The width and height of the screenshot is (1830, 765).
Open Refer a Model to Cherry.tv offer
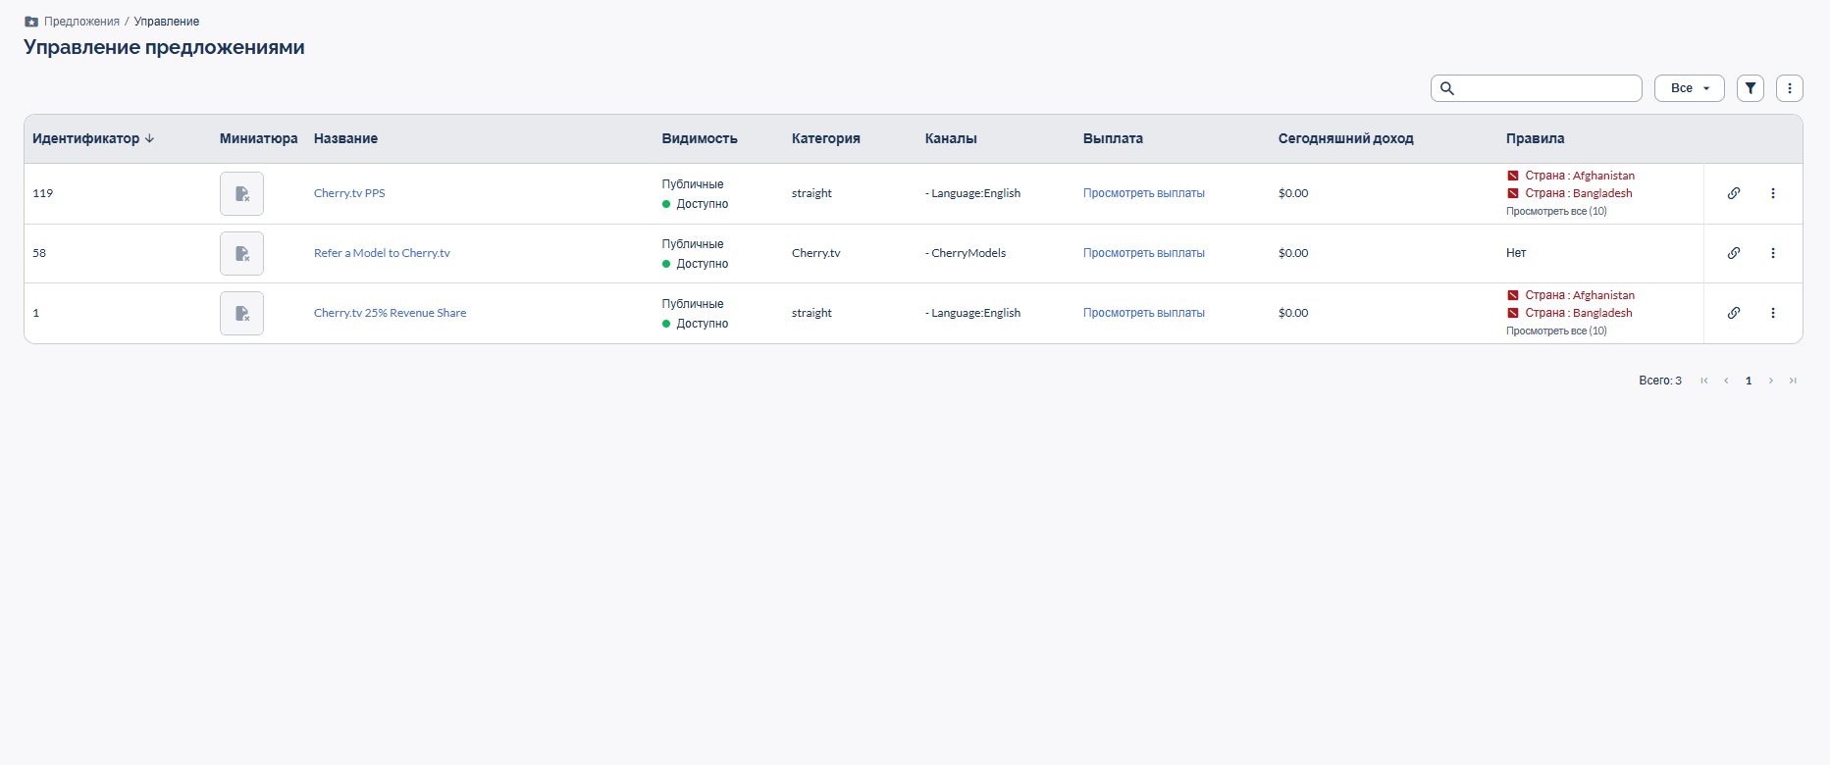pyautogui.click(x=382, y=253)
